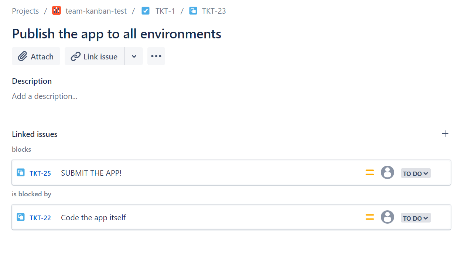468x255 pixels.
Task: Click the team-kanban-test project icon
Action: (x=57, y=11)
